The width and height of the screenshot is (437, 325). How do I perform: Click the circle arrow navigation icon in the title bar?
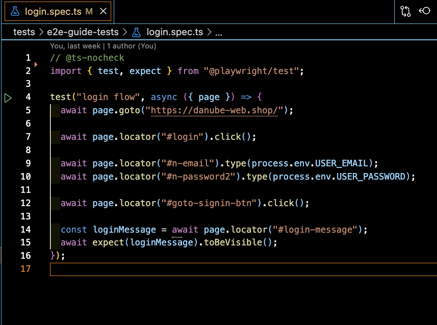pos(424,11)
